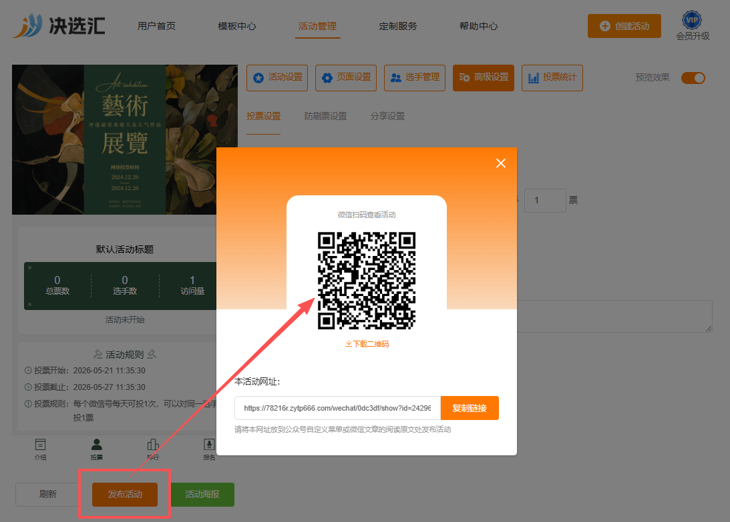Click 复制链接 button
The image size is (730, 522).
470,408
